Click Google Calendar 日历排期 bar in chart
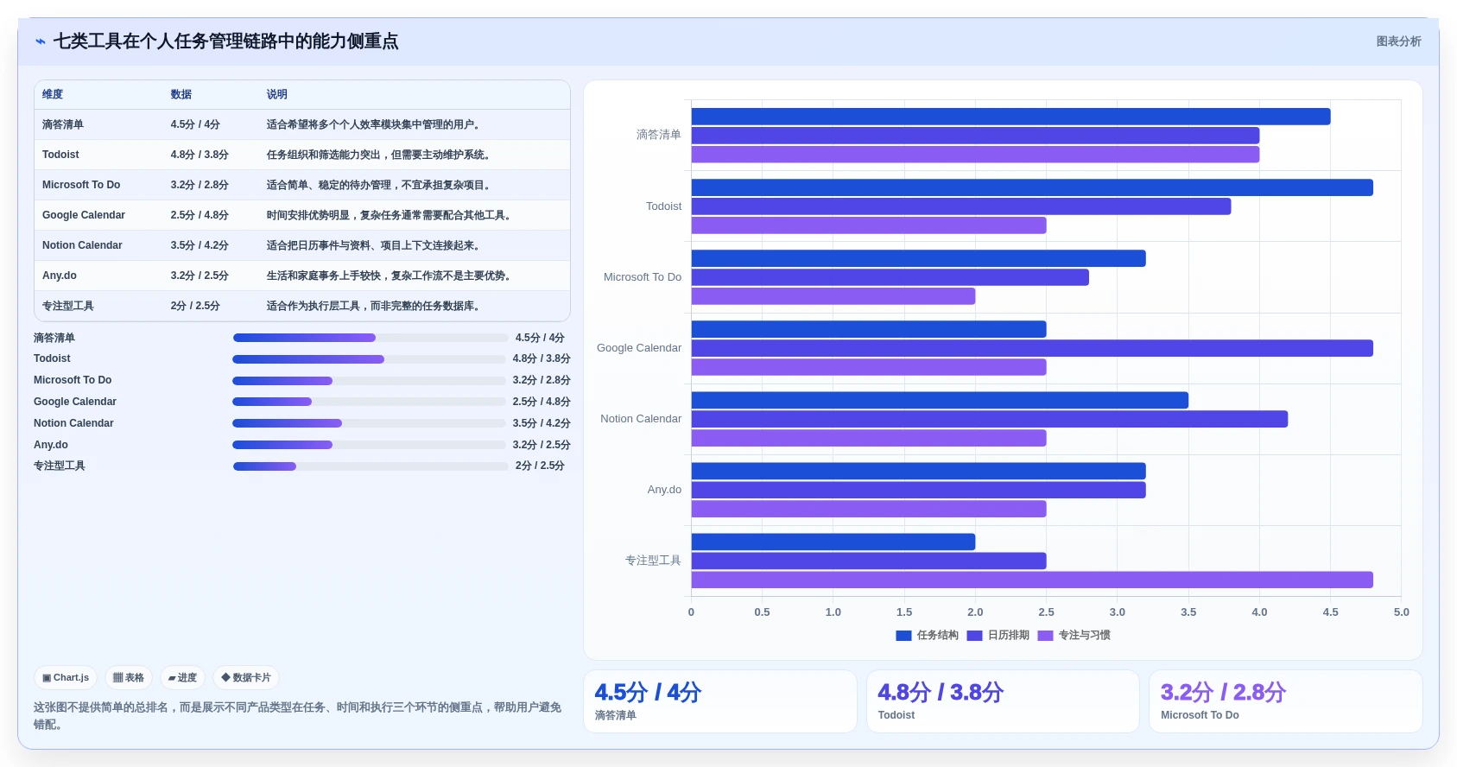This screenshot has width=1457, height=767. (1032, 348)
